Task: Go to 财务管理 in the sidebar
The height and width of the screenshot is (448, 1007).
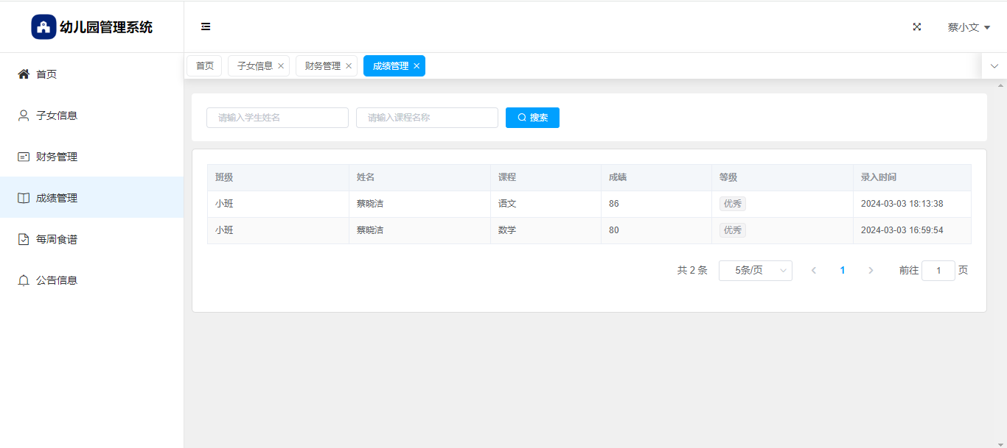Action: (56, 157)
